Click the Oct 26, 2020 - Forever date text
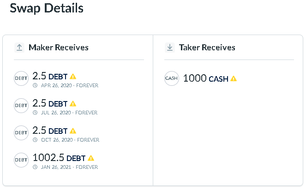This screenshot has height=191, width=306. click(70, 140)
